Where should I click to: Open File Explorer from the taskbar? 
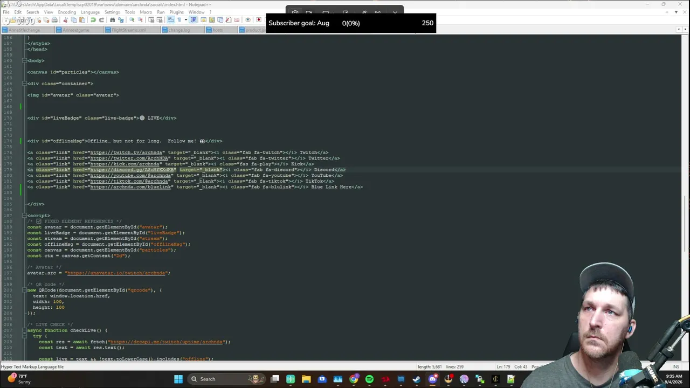[306, 379]
